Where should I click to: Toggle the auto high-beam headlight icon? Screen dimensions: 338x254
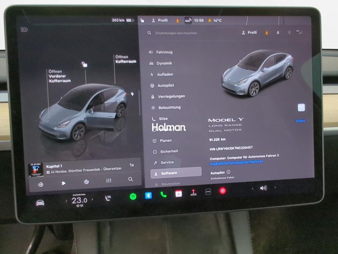tap(24, 30)
